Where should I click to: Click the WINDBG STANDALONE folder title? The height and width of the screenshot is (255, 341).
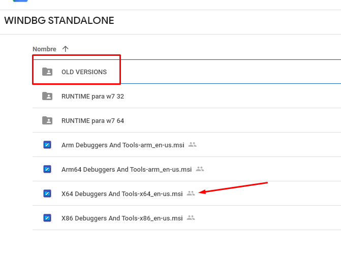pyautogui.click(x=59, y=21)
